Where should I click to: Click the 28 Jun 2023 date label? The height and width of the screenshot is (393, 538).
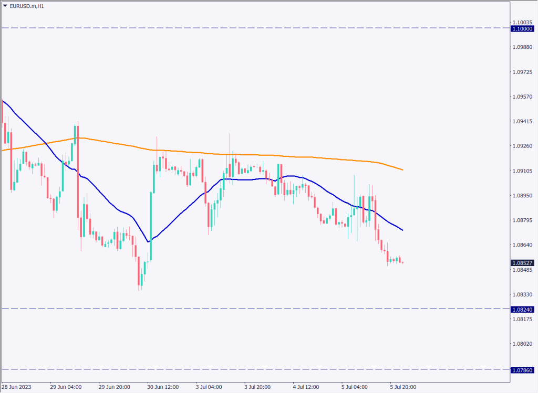(x=16, y=387)
